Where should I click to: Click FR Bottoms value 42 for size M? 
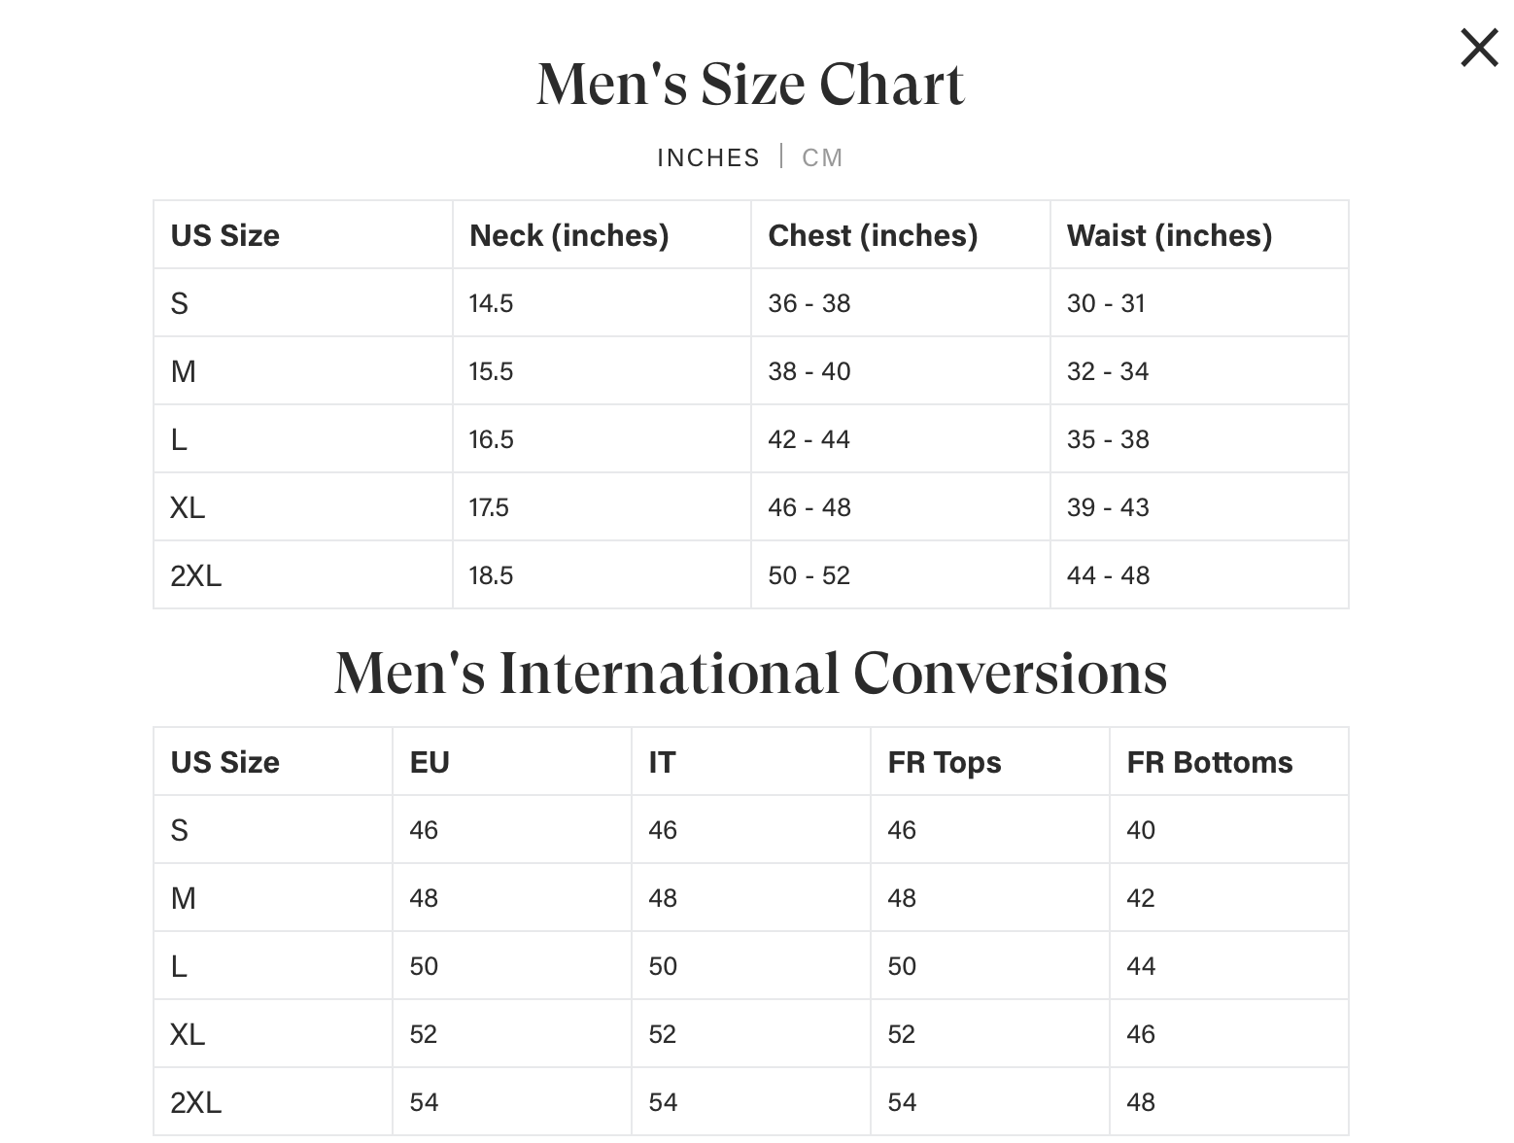click(x=1141, y=898)
